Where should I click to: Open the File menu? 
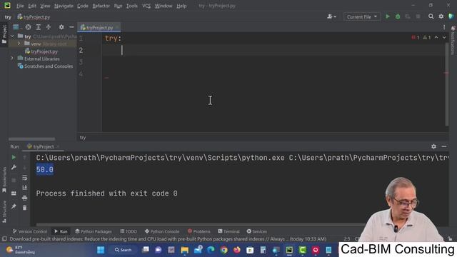(20, 6)
